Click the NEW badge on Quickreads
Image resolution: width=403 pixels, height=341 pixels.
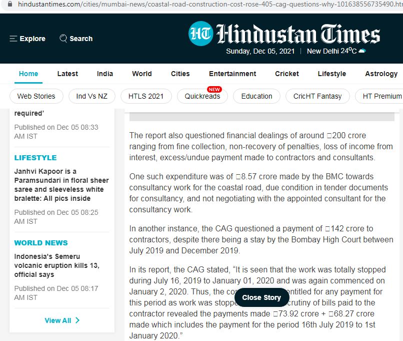coord(214,89)
